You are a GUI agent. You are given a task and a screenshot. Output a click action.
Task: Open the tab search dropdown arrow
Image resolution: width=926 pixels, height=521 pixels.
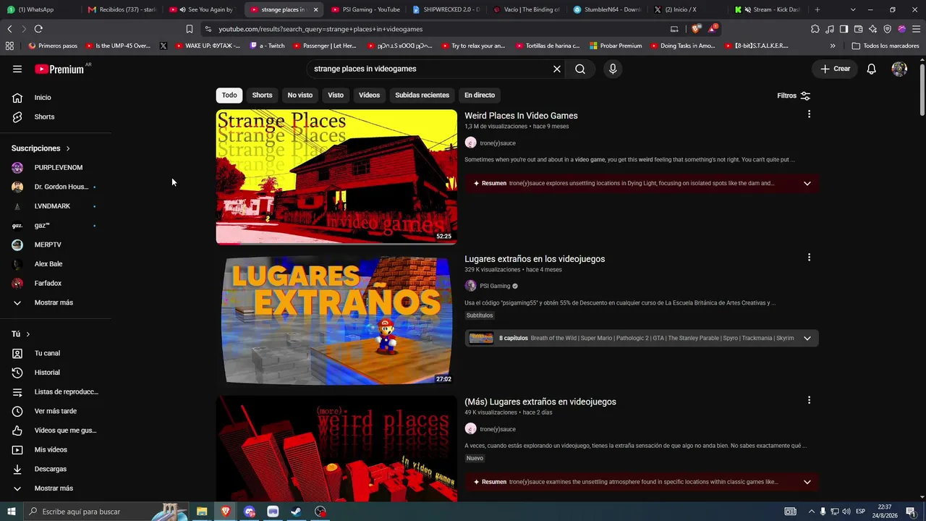point(853,9)
